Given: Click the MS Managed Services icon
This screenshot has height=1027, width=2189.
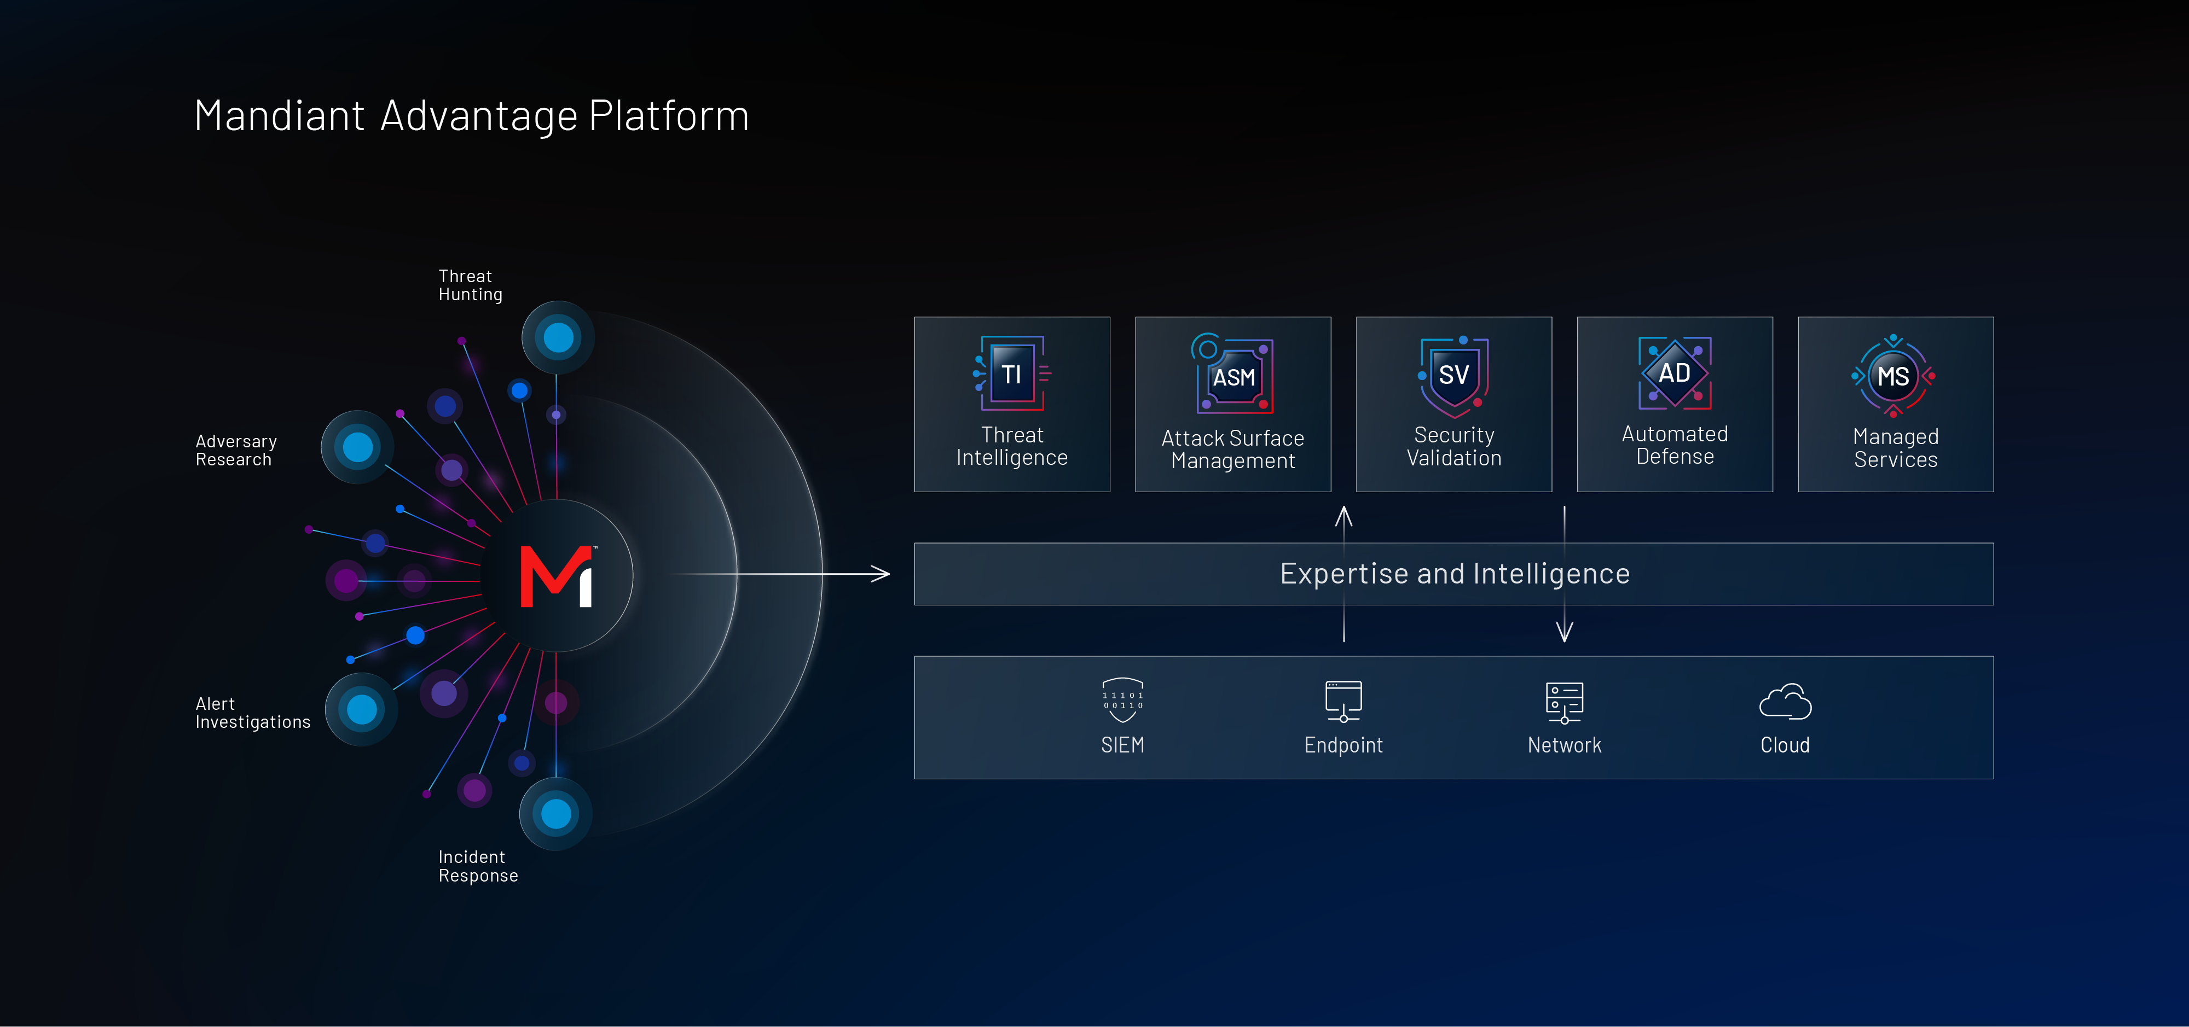Looking at the screenshot, I should [1894, 376].
